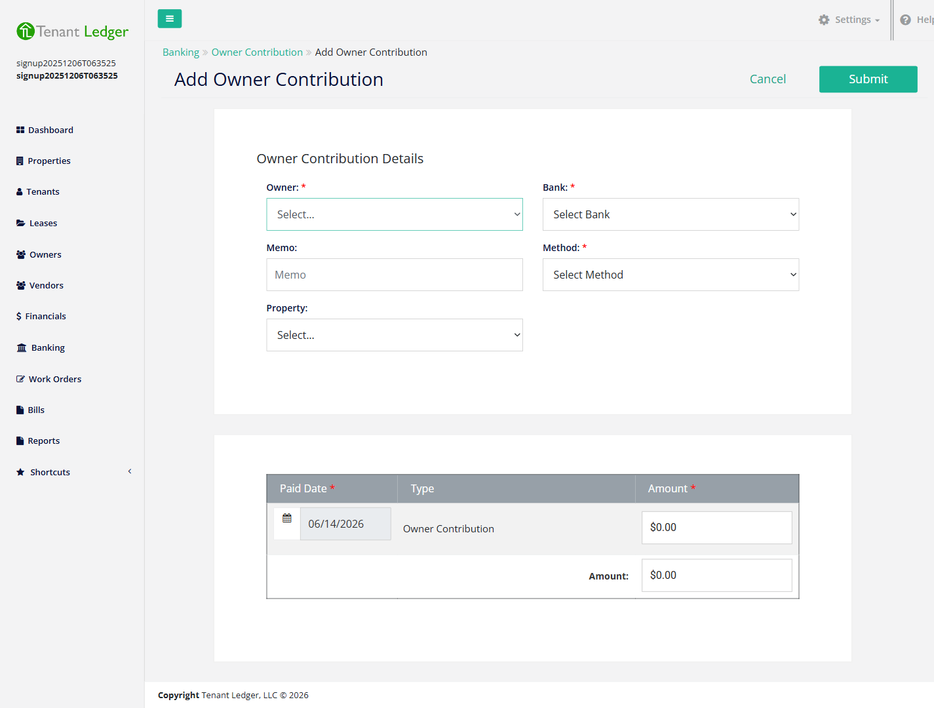Focus the Memo input field
The width and height of the screenshot is (934, 708).
coord(395,275)
